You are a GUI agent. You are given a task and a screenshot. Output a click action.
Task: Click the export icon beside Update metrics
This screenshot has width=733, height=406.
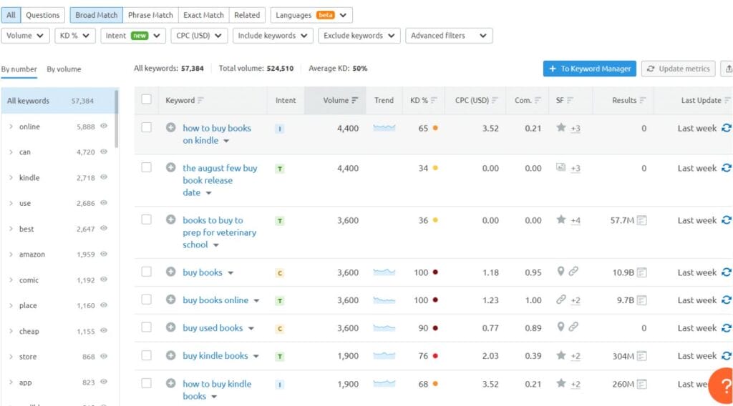pyautogui.click(x=727, y=69)
